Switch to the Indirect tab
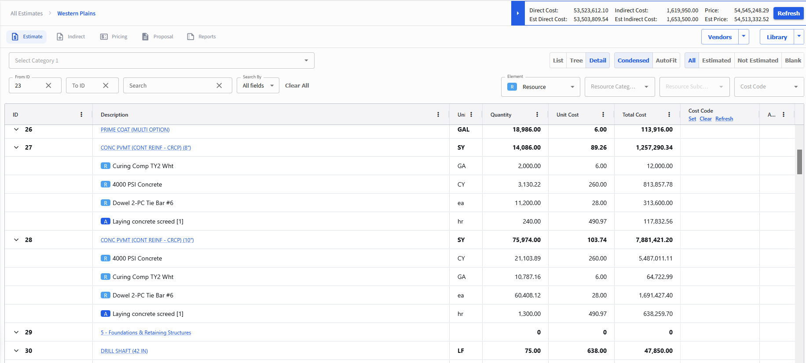806x363 pixels. pos(71,37)
